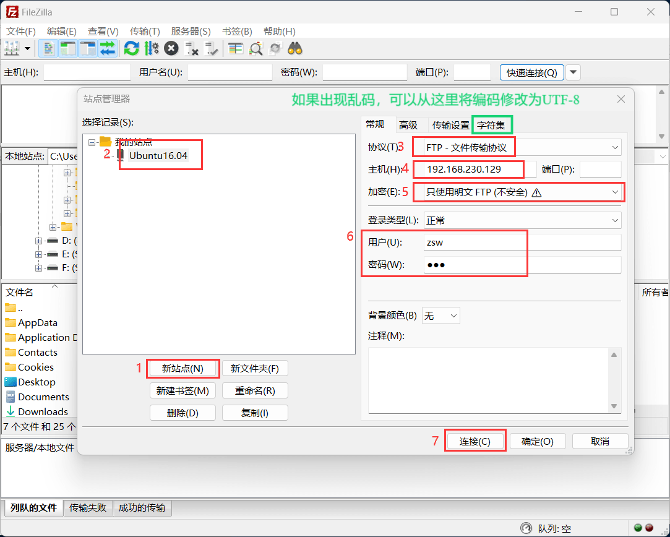
Task: Select the 传输失败 queue tab
Action: (x=88, y=507)
